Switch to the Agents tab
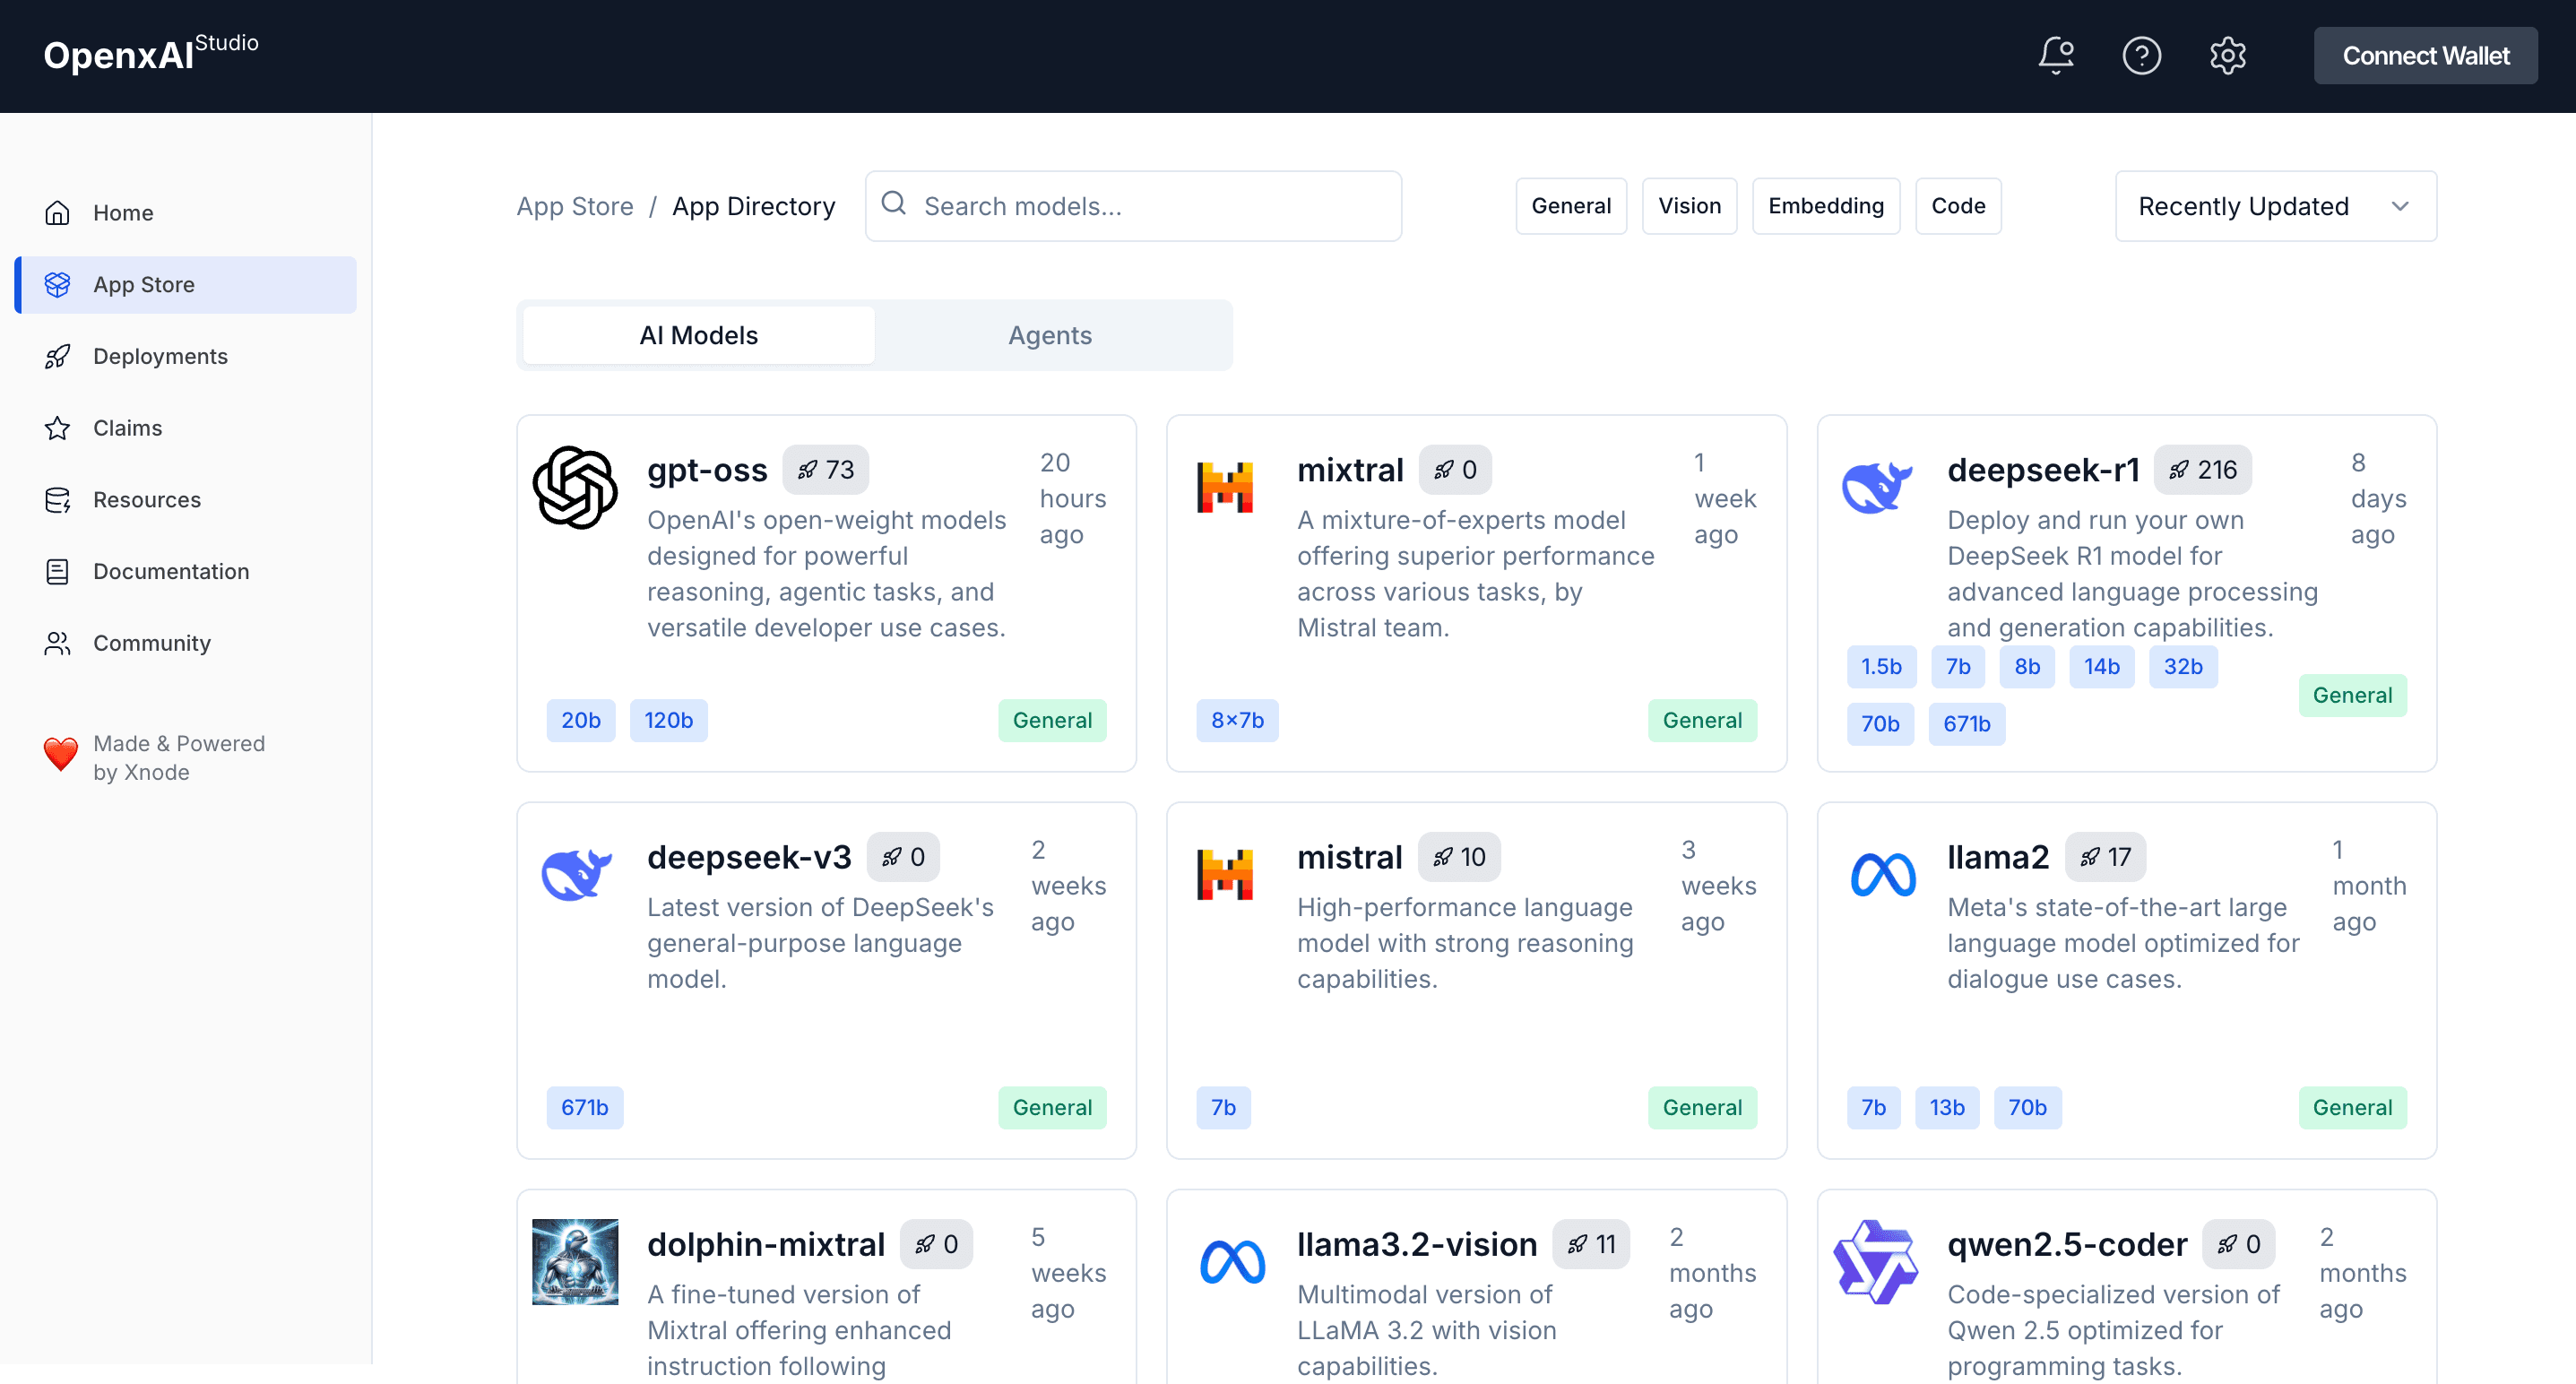Viewport: 2576px width, 1384px height. tap(1050, 335)
